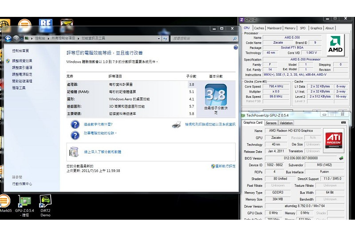
Task: Click 重新執行評定 to re-run assessment
Action: 225,166
